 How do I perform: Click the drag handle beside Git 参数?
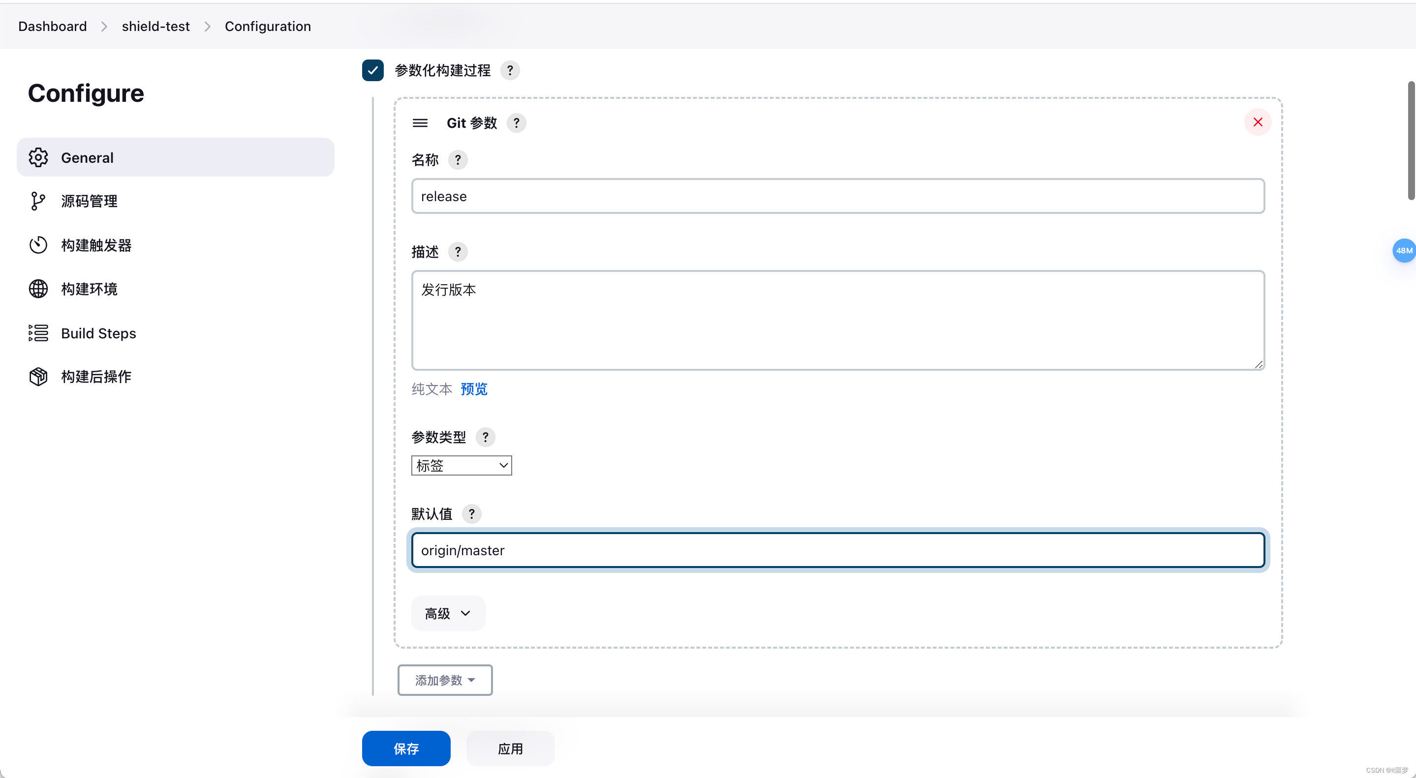[x=420, y=122]
